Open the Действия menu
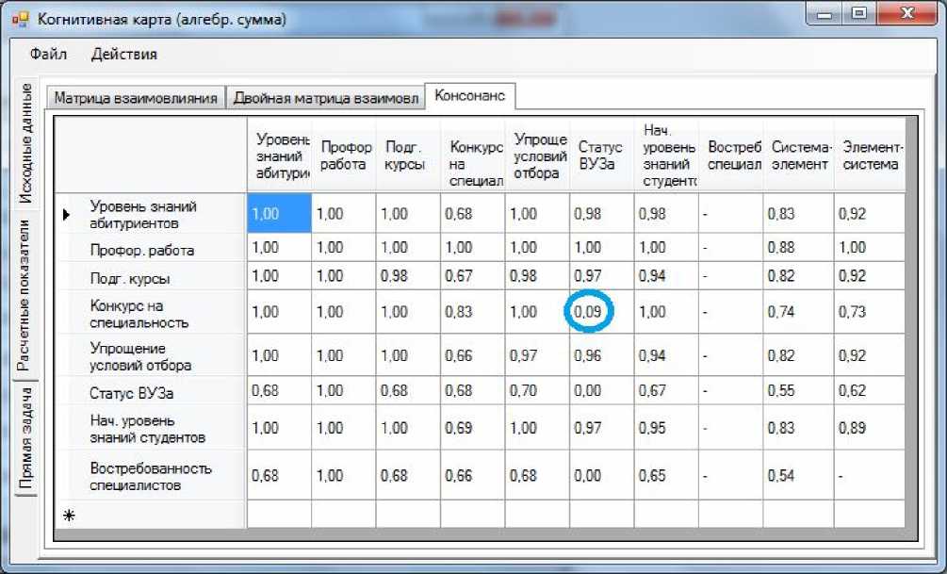The image size is (947, 574). (x=123, y=54)
